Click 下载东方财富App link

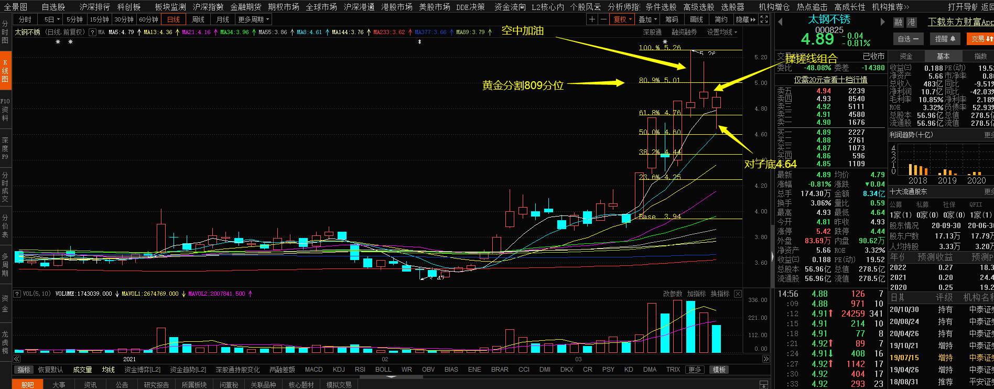click(960, 22)
